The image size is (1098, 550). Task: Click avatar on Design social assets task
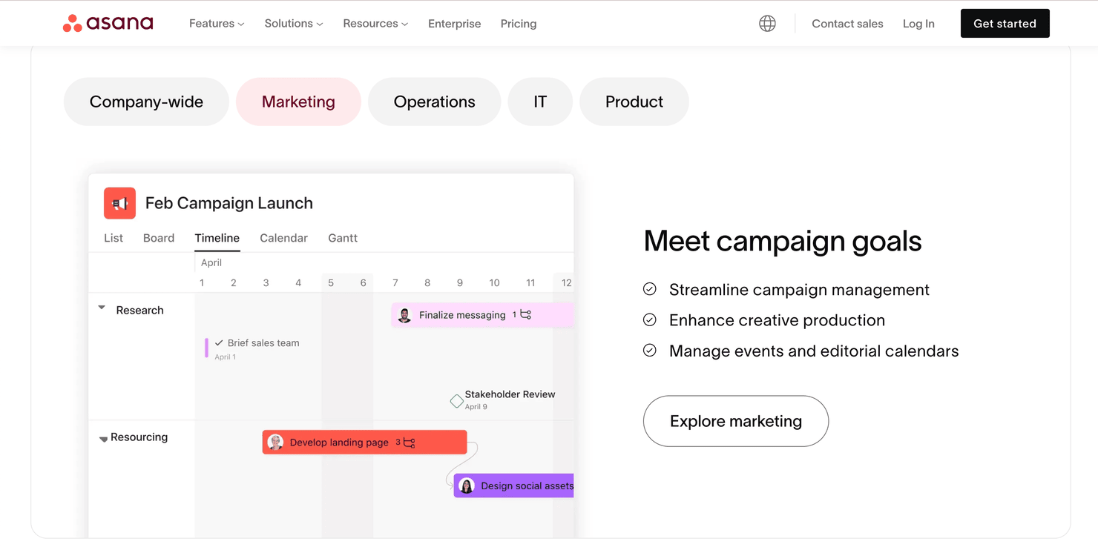pyautogui.click(x=467, y=486)
